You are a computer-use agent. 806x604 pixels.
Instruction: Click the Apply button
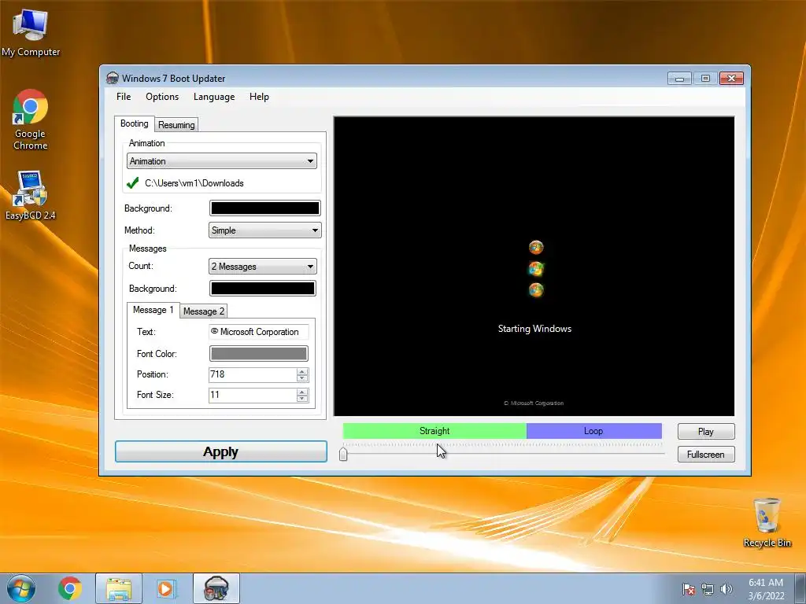coord(221,451)
